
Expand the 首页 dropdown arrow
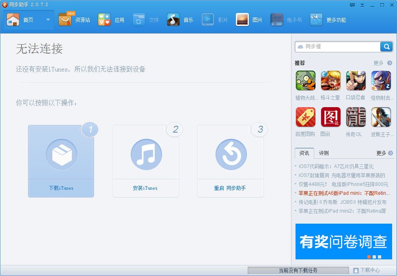(48, 20)
